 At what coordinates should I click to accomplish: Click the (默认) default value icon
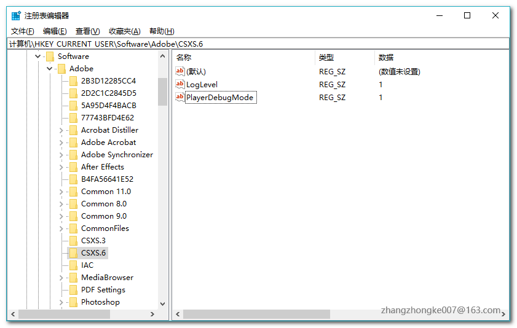(x=180, y=71)
